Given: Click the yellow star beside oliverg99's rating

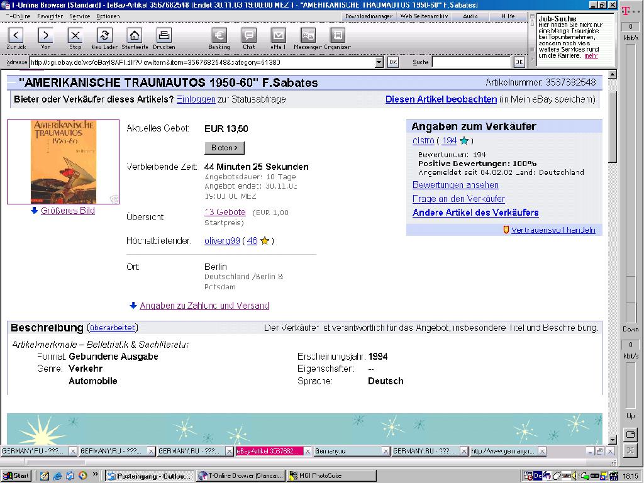Looking at the screenshot, I should (x=265, y=241).
